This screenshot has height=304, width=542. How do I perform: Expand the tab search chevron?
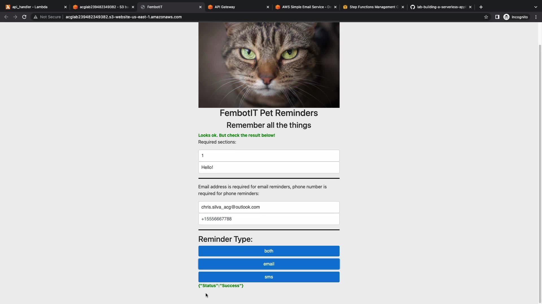click(x=536, y=7)
